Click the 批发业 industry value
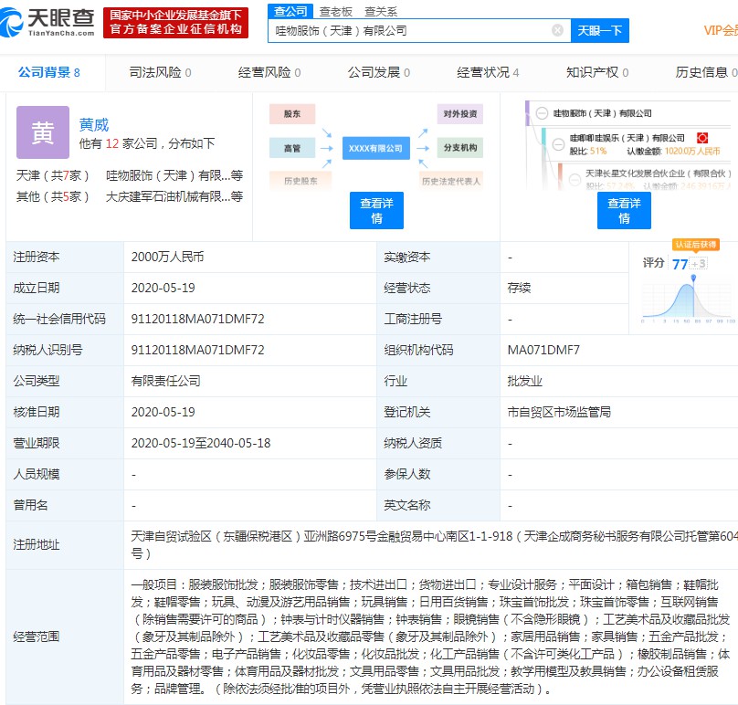 click(x=524, y=381)
